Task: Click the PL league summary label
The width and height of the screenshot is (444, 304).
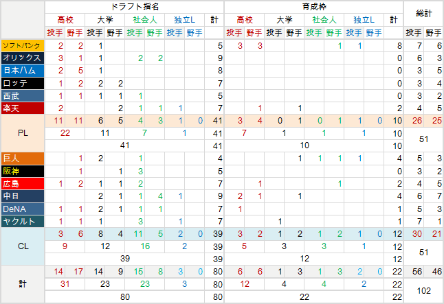Action: click(23, 133)
